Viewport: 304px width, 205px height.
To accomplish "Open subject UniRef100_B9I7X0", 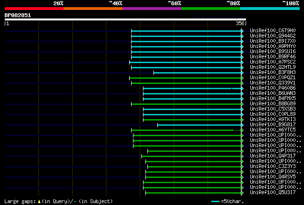I will 273,41.
